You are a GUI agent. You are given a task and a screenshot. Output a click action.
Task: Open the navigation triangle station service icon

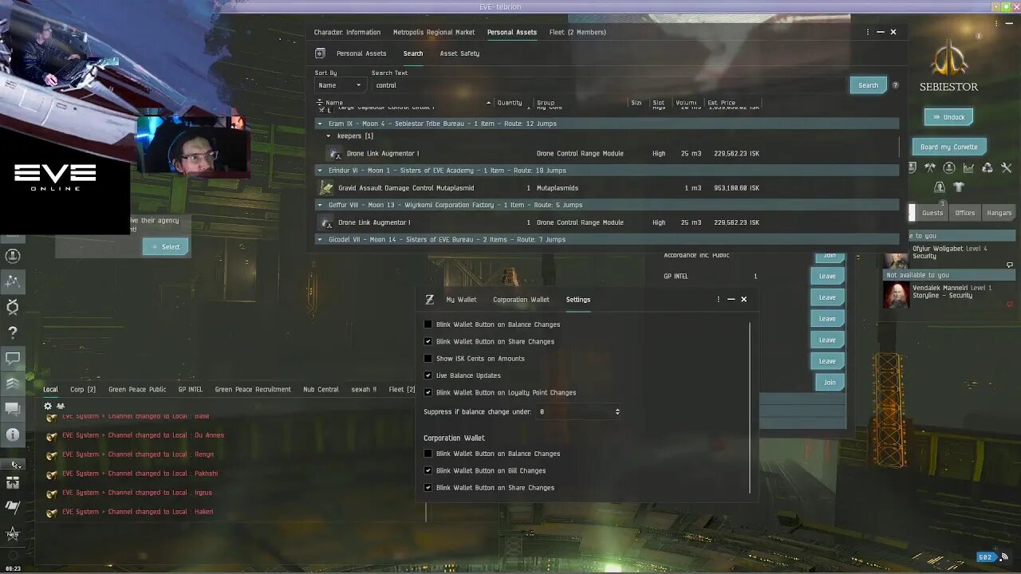click(x=940, y=187)
